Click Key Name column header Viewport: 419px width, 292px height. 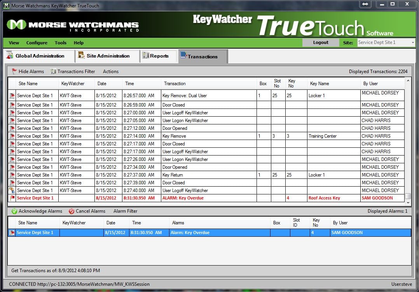point(334,84)
